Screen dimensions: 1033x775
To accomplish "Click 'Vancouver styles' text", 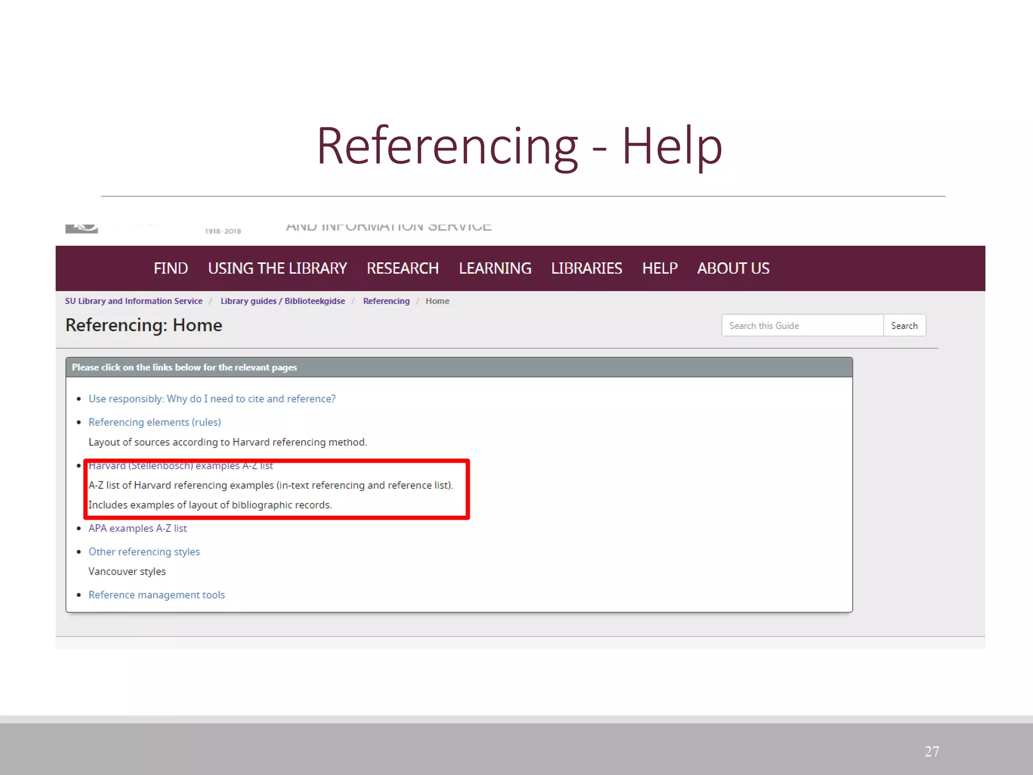I will (127, 572).
